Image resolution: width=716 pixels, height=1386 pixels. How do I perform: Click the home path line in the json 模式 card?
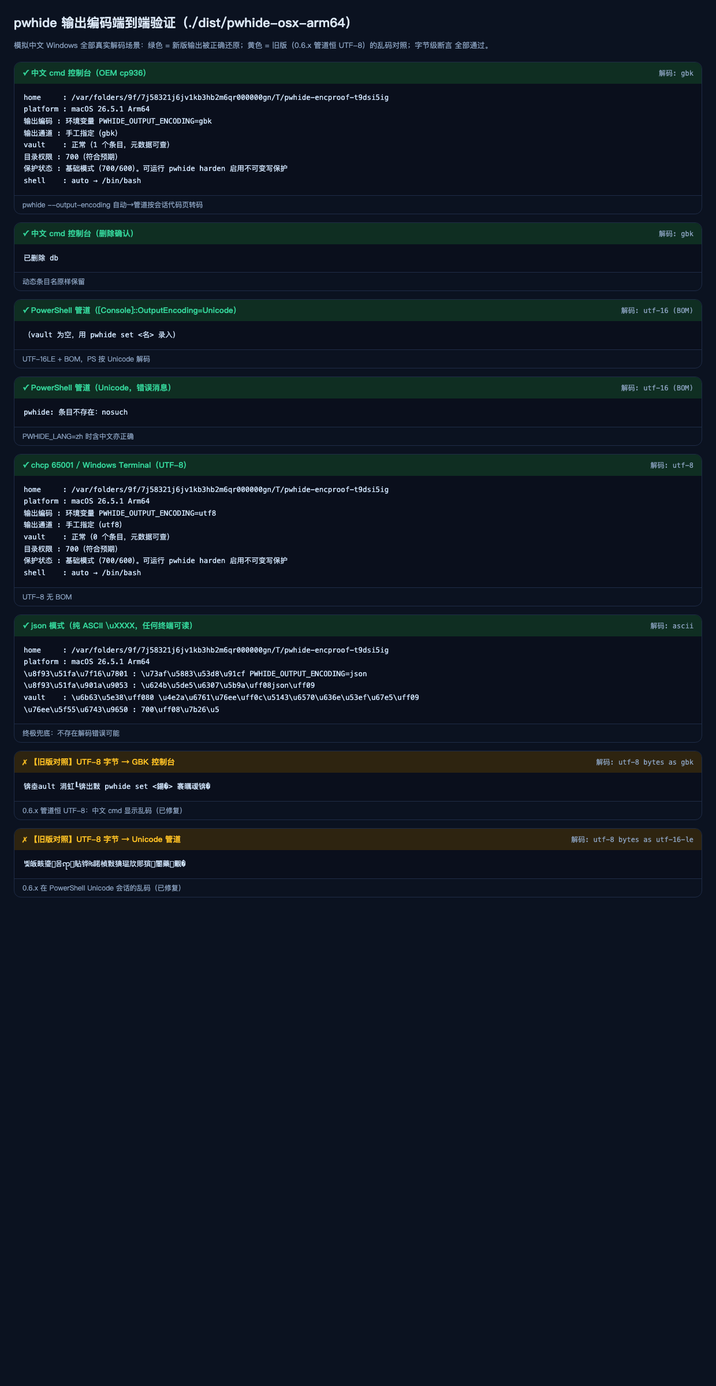coord(206,650)
